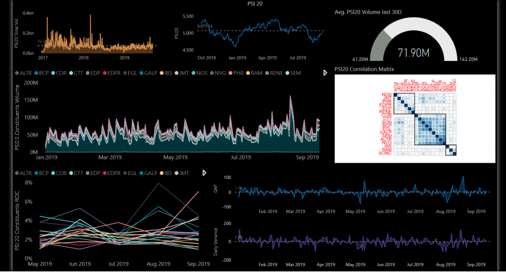Select CTT in the Constituents Volume legend
Screen dimensions: 506x272
[76, 73]
